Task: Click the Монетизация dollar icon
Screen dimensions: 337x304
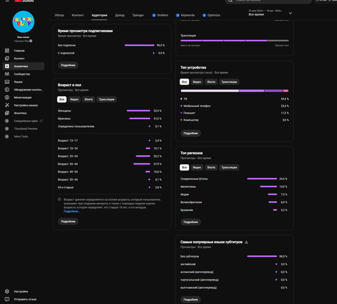Action: coord(7,97)
